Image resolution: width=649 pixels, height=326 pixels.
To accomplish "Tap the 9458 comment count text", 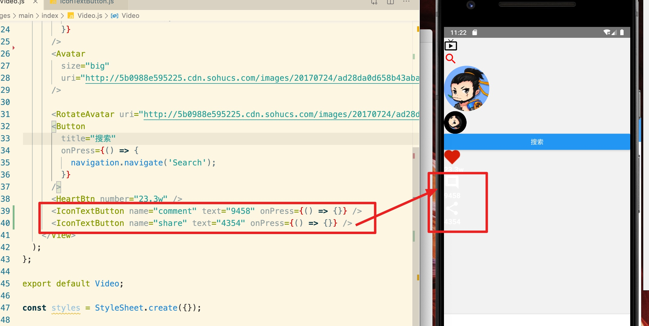I will point(452,196).
